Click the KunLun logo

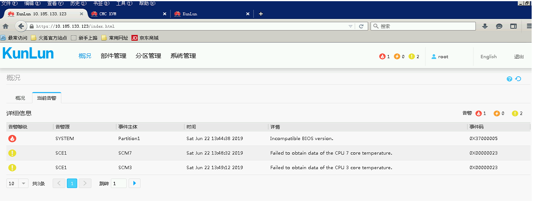pos(28,53)
